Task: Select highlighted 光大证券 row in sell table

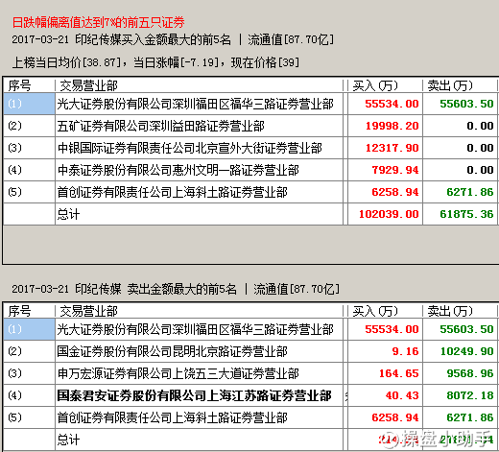Action: tap(250, 329)
